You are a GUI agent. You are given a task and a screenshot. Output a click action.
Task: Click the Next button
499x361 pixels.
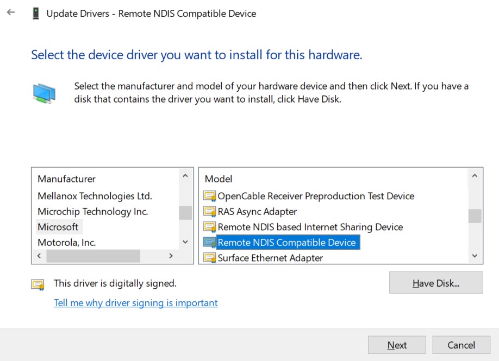[x=397, y=345]
